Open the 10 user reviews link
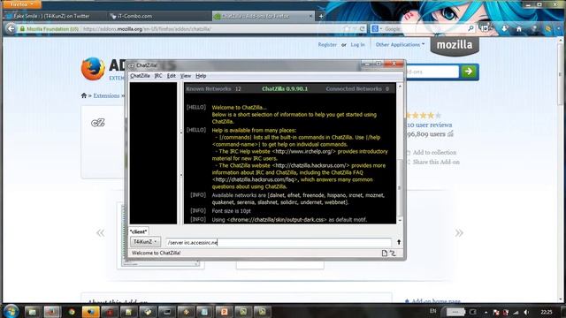The image size is (566, 318). [429, 125]
